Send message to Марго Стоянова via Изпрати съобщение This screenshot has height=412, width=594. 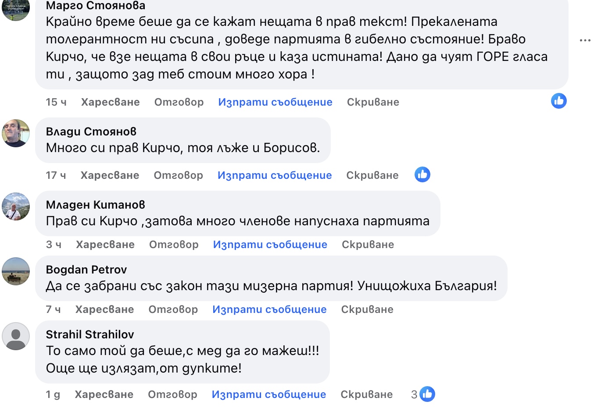(275, 102)
